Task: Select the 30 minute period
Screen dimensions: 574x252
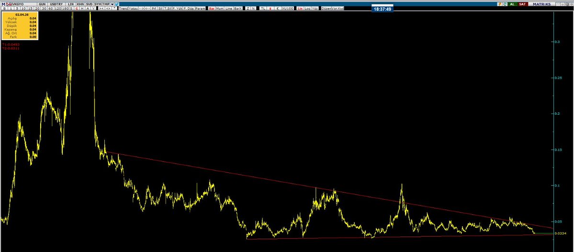Action: point(45,8)
